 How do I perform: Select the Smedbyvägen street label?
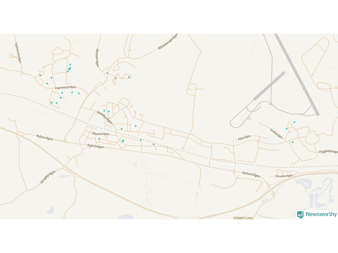(x=105, y=118)
